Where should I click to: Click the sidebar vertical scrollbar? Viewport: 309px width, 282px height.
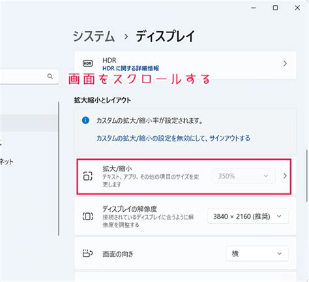coord(59,169)
